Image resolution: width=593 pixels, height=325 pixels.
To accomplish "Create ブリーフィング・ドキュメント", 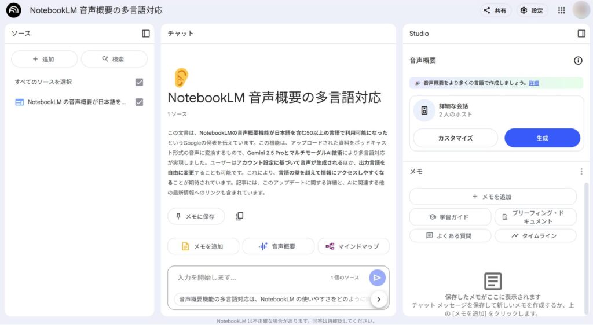I will pos(536,217).
